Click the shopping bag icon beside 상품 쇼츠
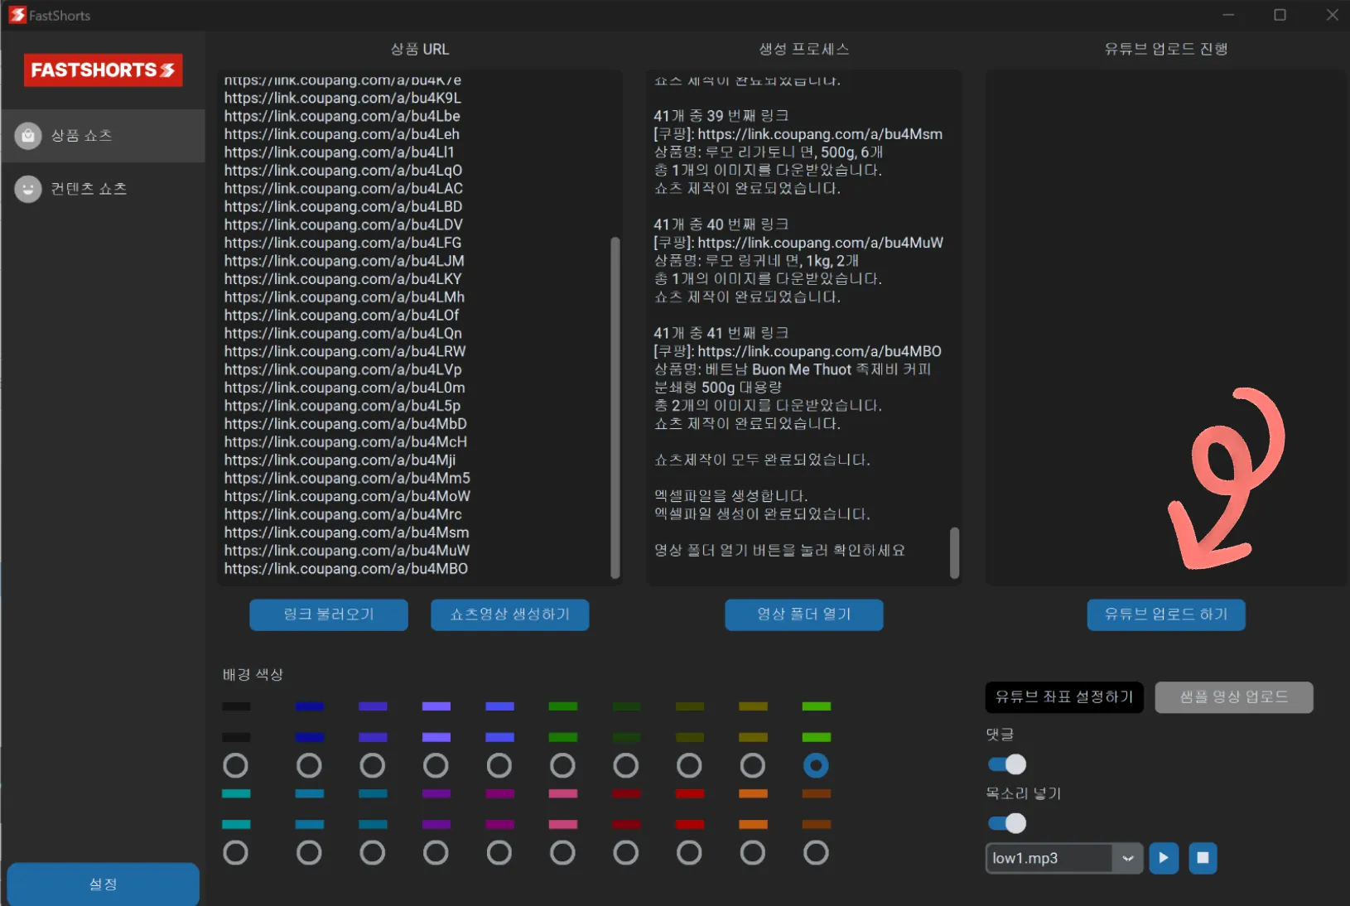 [x=28, y=136]
